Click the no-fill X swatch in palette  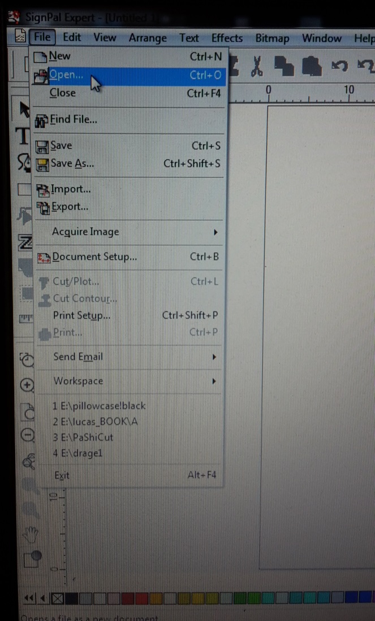pos(58,598)
